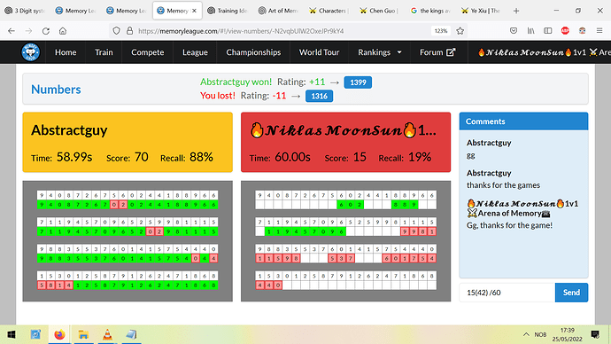The width and height of the screenshot is (611, 344).
Task: Click the NOB keyboard language indicator
Action: [540, 334]
